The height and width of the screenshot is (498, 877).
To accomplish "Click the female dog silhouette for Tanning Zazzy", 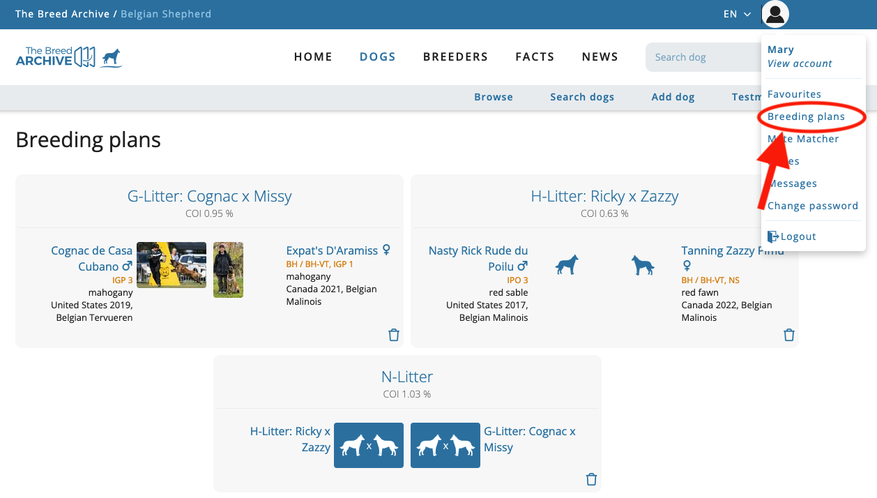I will point(642,265).
